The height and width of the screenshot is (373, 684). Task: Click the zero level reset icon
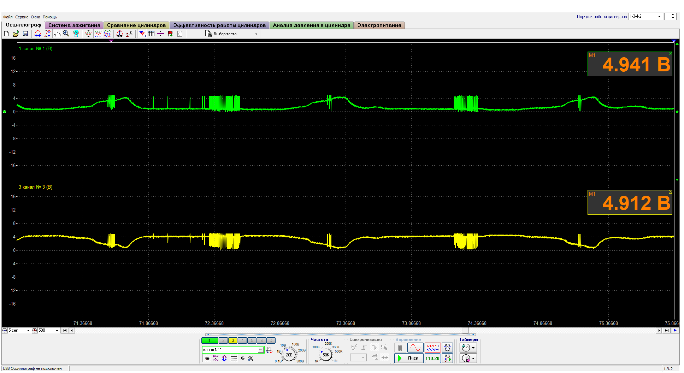[129, 34]
